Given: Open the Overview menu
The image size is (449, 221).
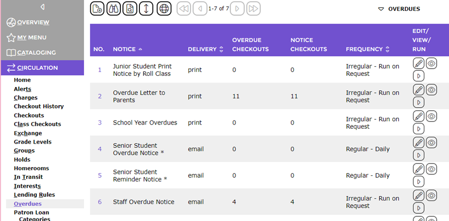Looking at the screenshot, I should [28, 23].
